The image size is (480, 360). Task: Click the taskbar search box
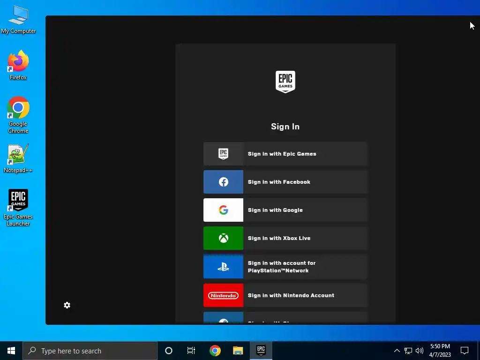90,351
